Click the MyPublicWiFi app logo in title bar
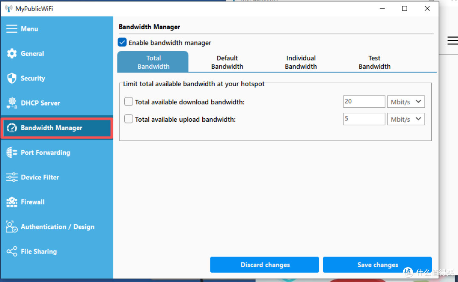458x282 pixels. tap(9, 8)
